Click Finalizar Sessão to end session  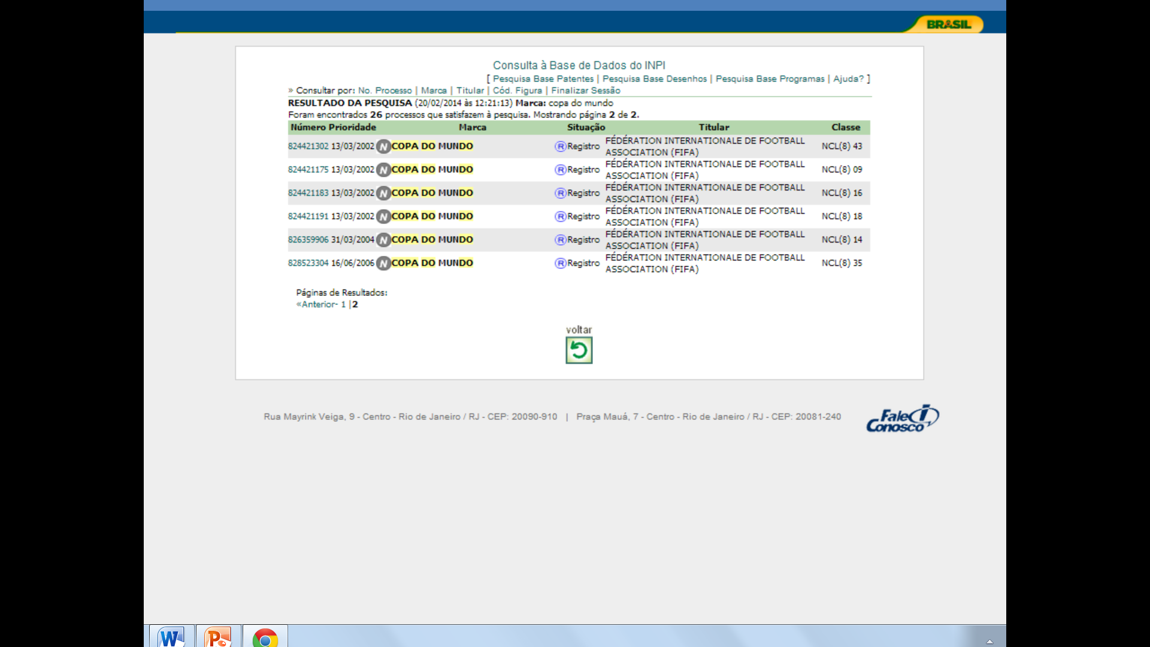(585, 90)
